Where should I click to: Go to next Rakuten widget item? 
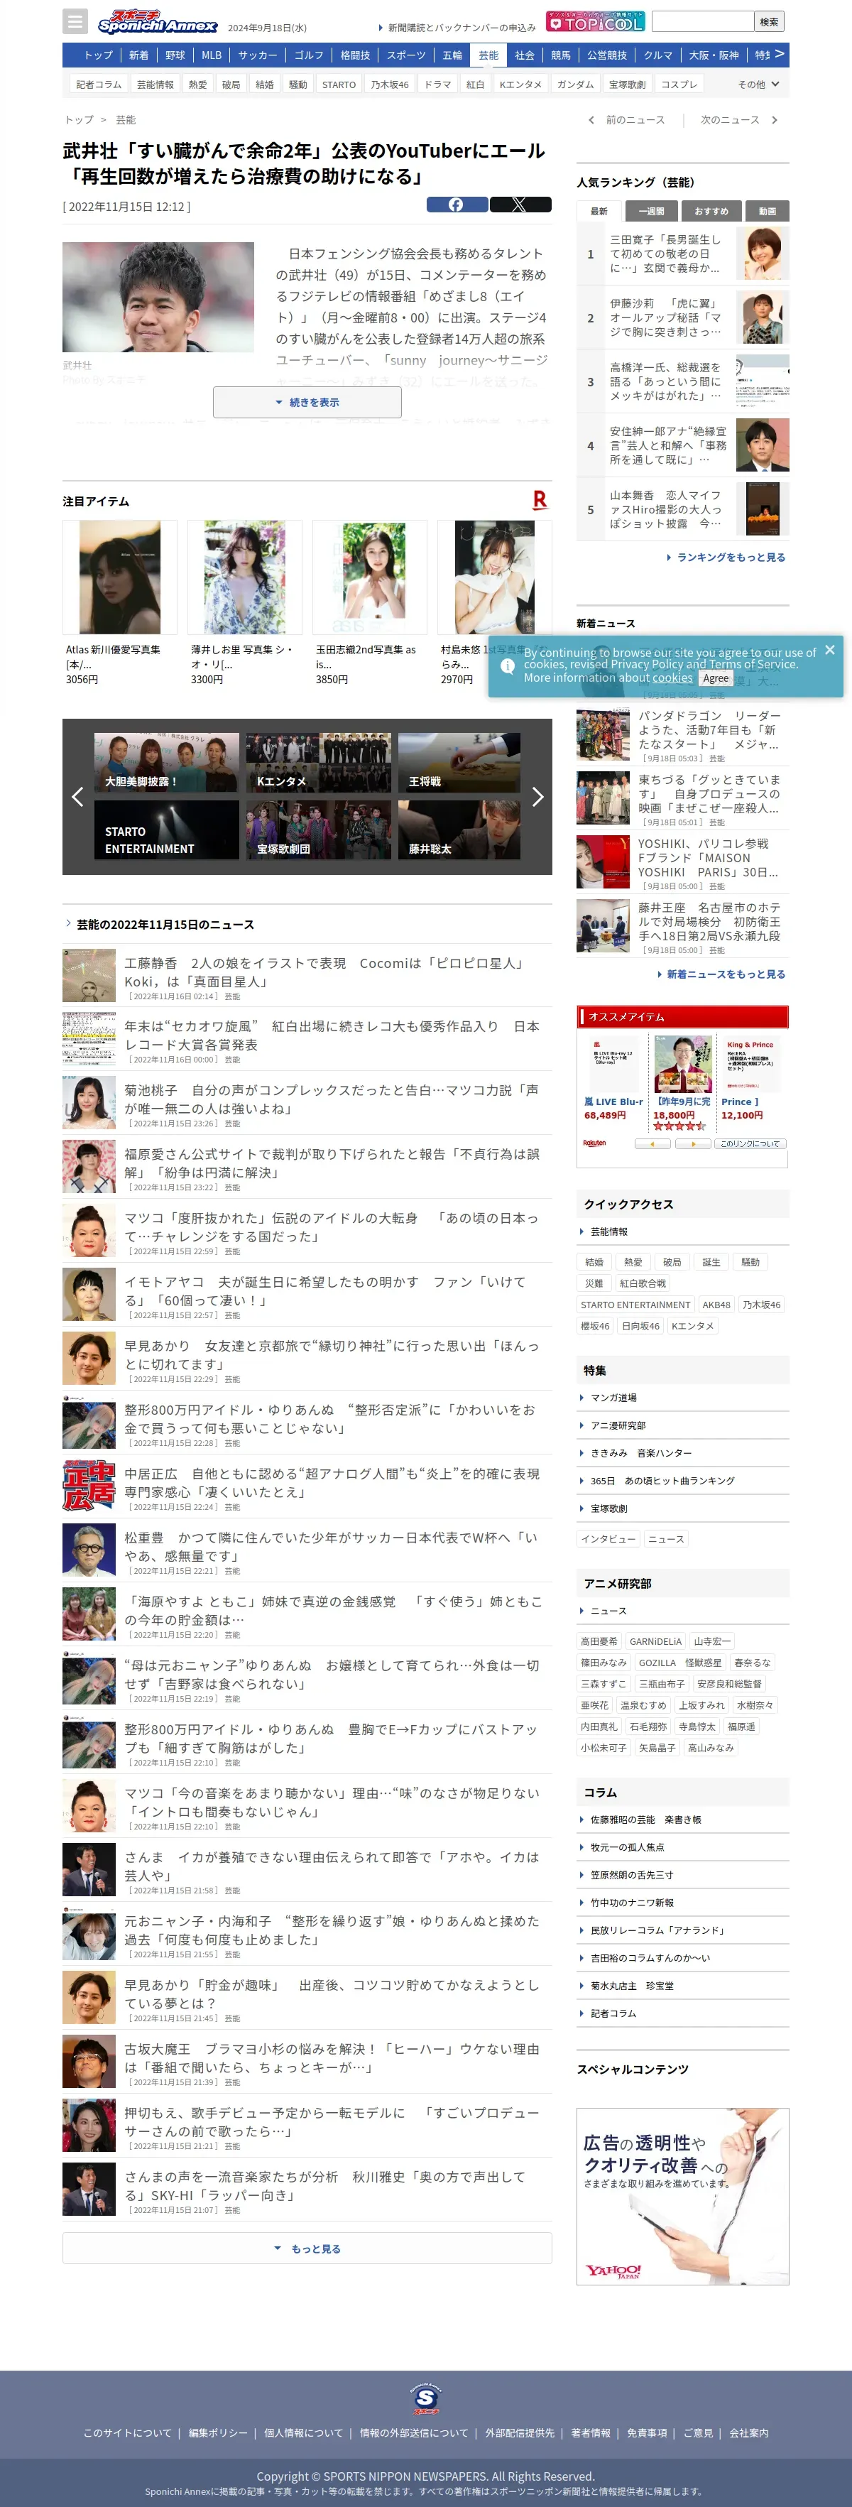692,1143
